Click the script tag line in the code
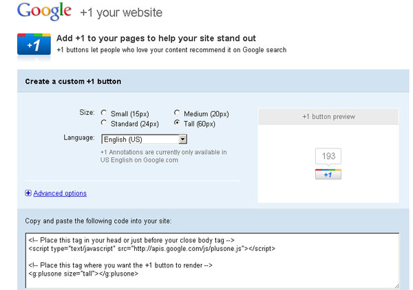This screenshot has height=290, width=413. pos(151,249)
